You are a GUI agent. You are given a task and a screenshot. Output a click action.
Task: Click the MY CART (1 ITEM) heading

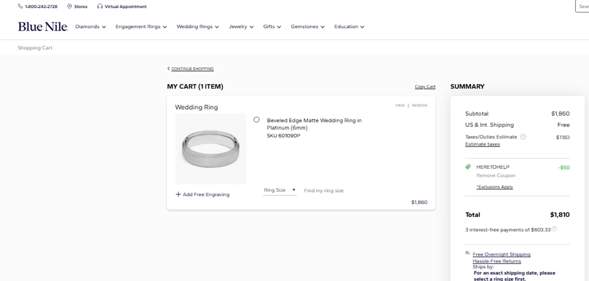coord(195,86)
